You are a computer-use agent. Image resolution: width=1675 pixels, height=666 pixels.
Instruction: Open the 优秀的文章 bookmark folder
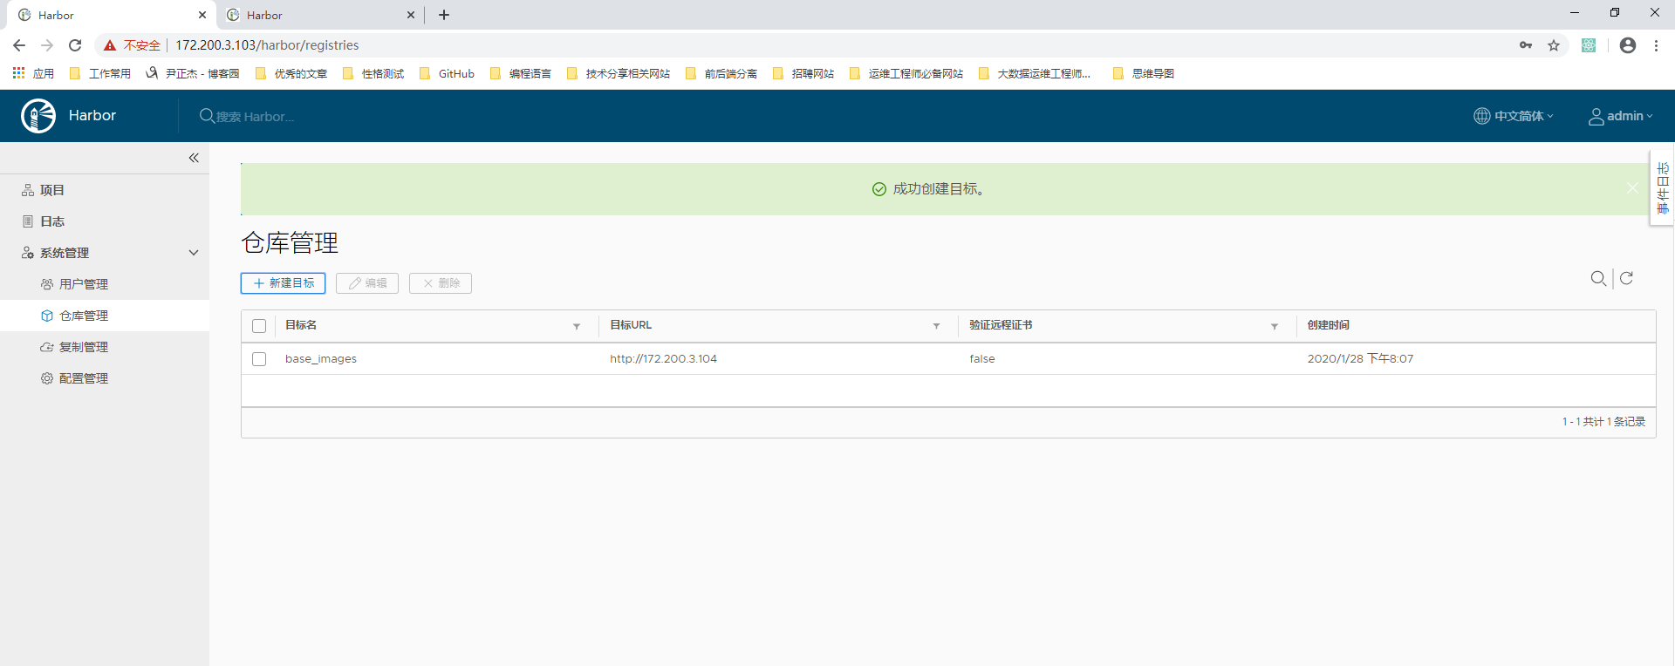291,73
